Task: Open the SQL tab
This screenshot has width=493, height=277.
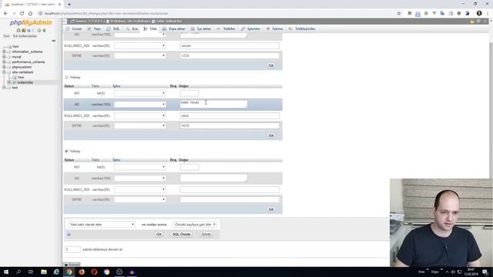Action: pos(113,29)
